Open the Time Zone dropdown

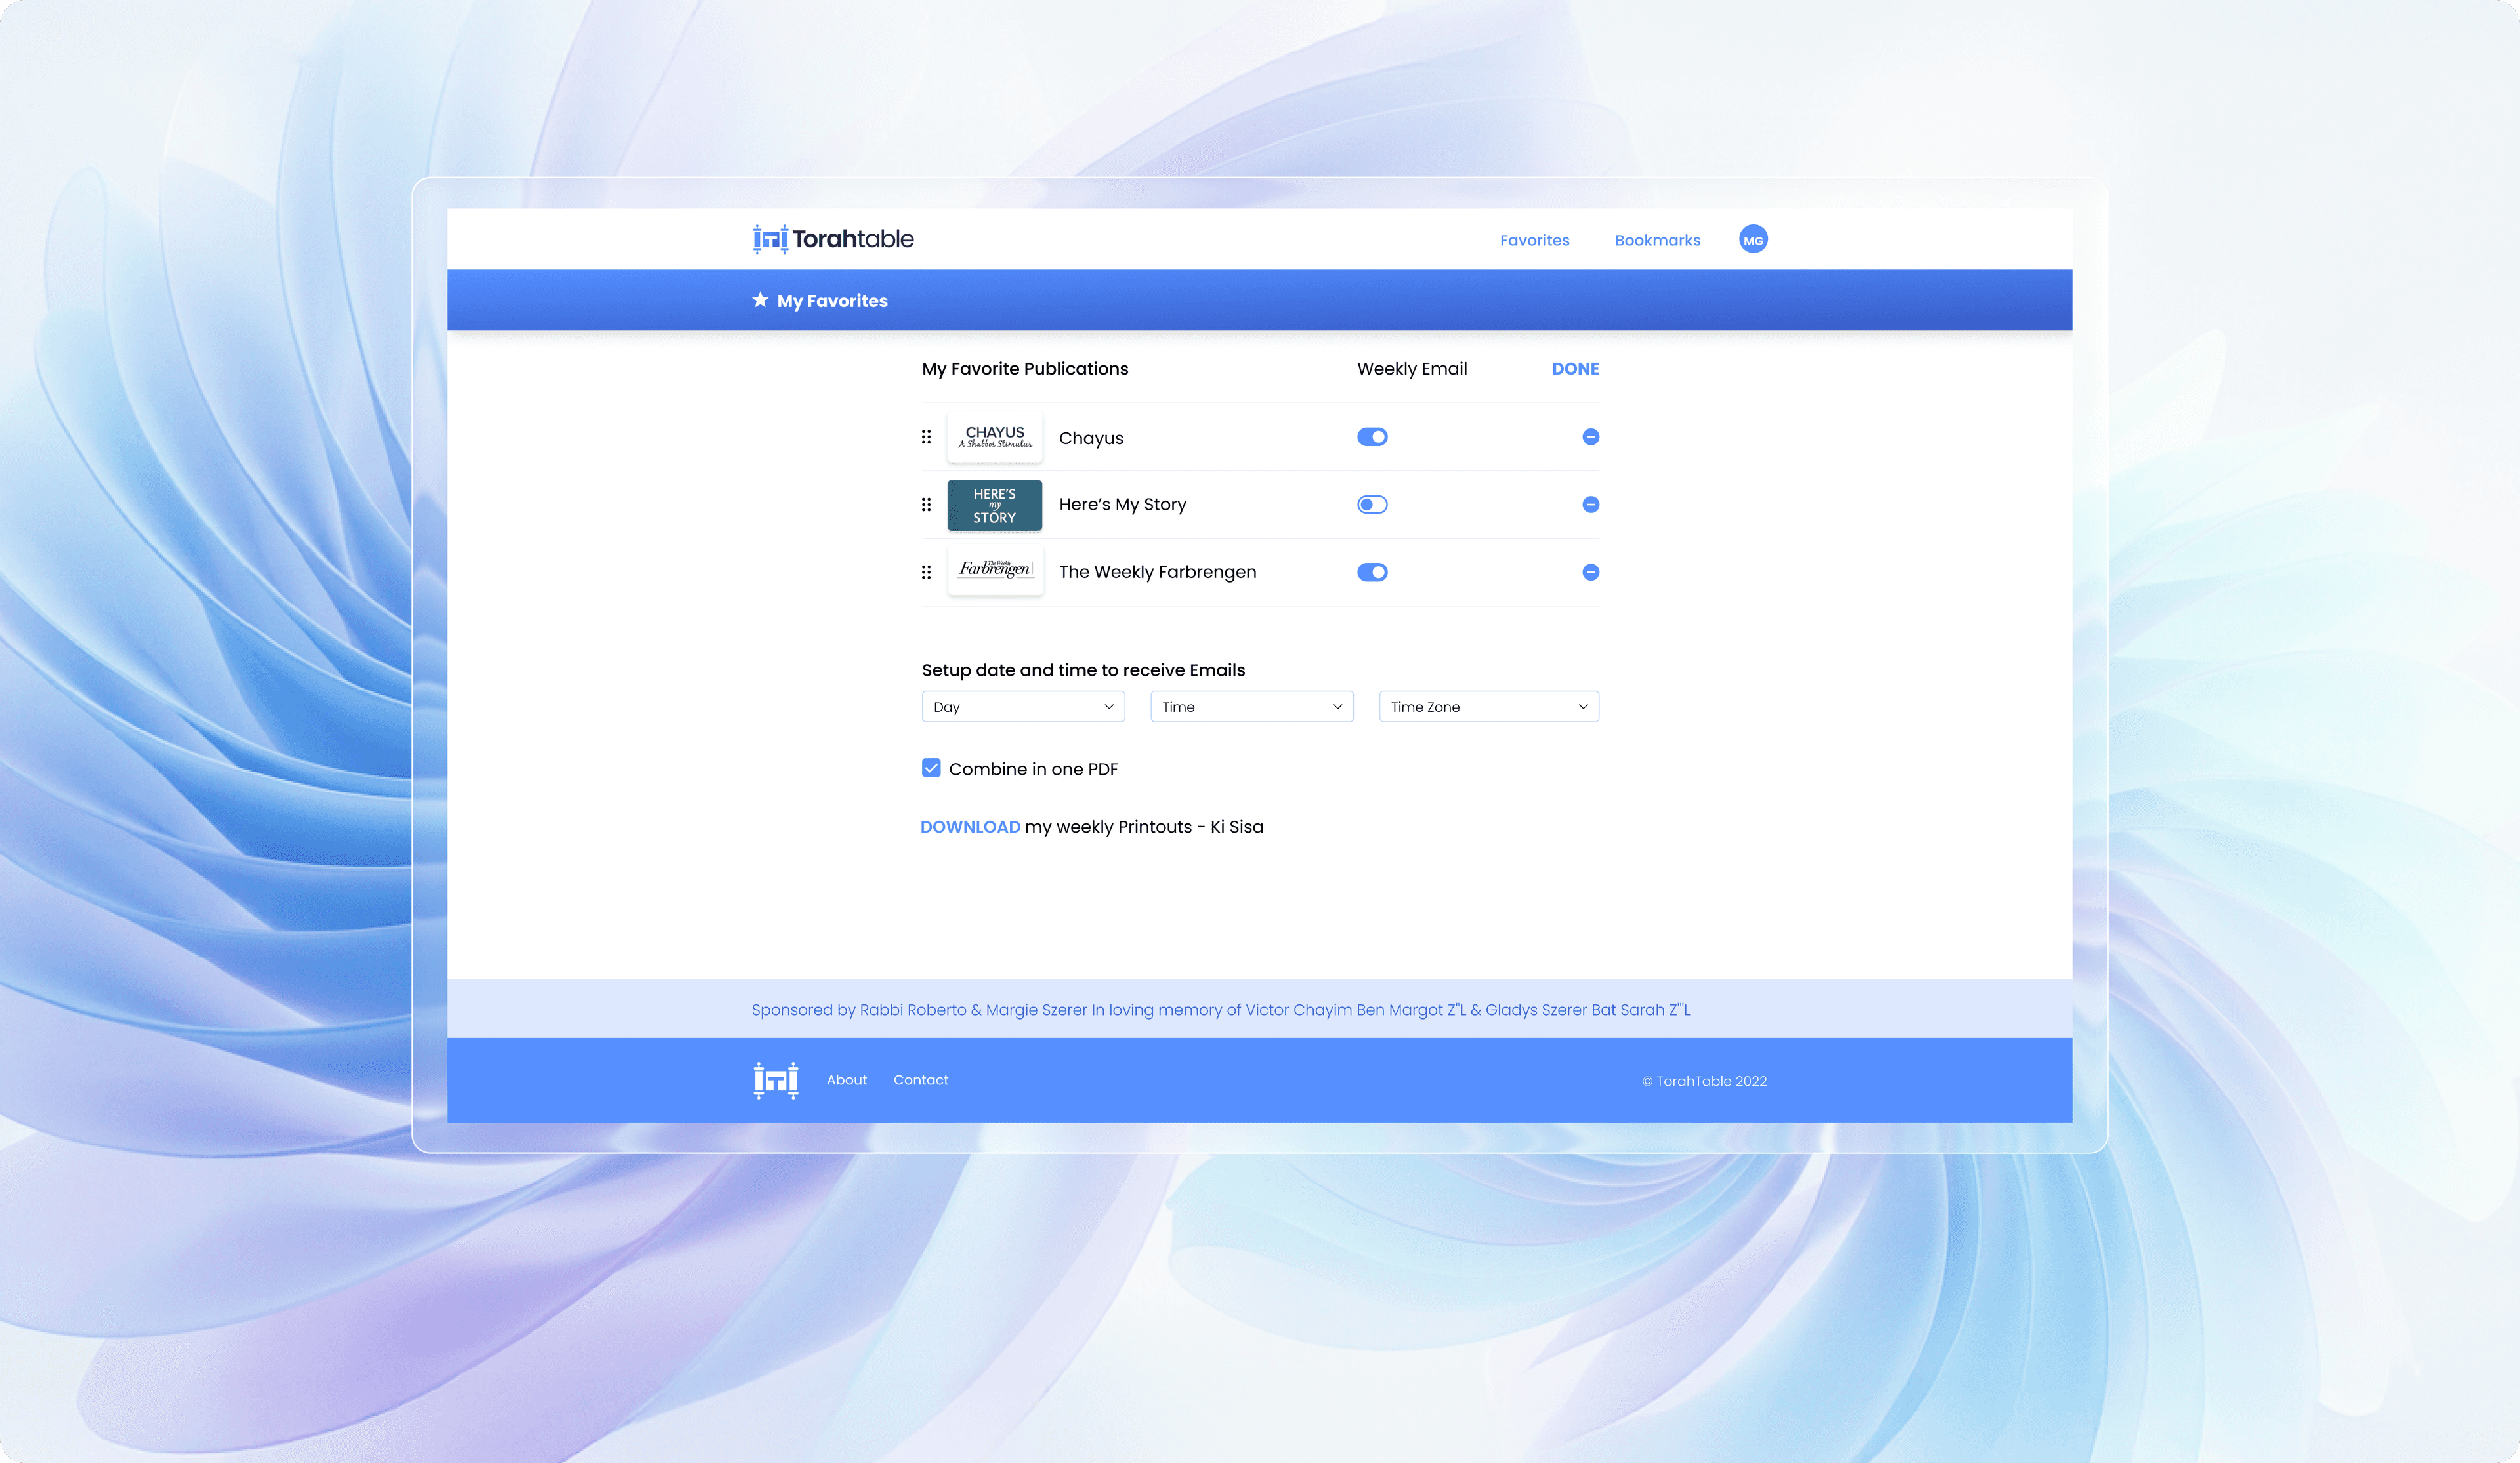pyautogui.click(x=1488, y=707)
